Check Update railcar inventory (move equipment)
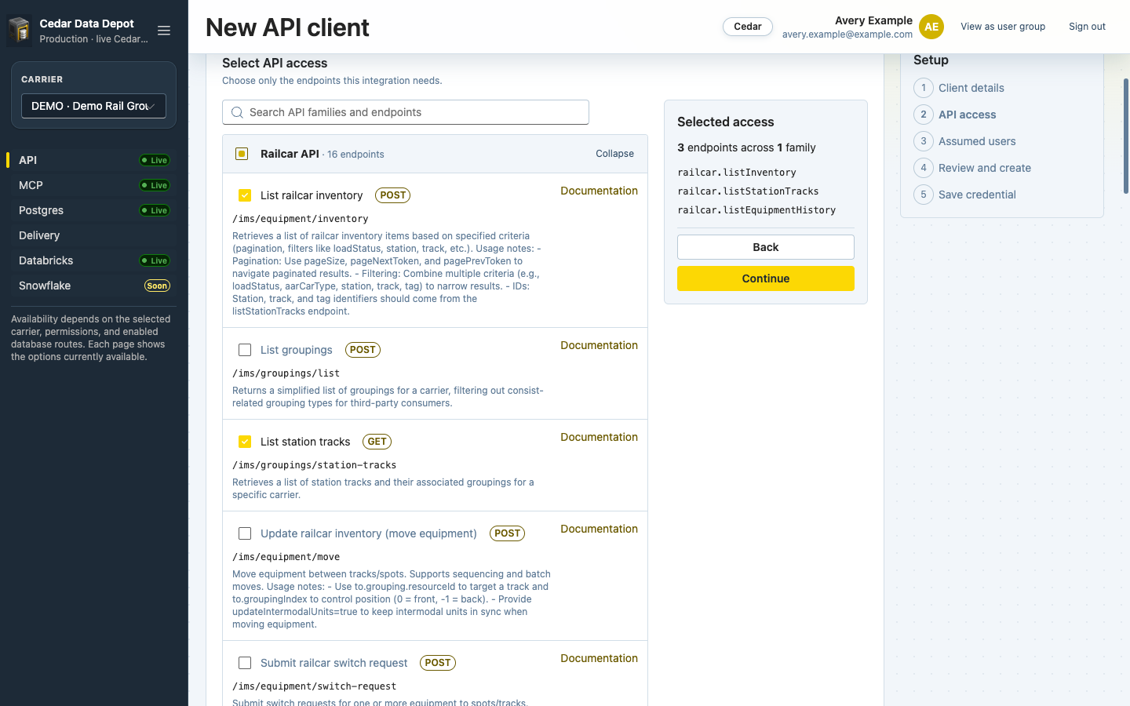 click(245, 533)
